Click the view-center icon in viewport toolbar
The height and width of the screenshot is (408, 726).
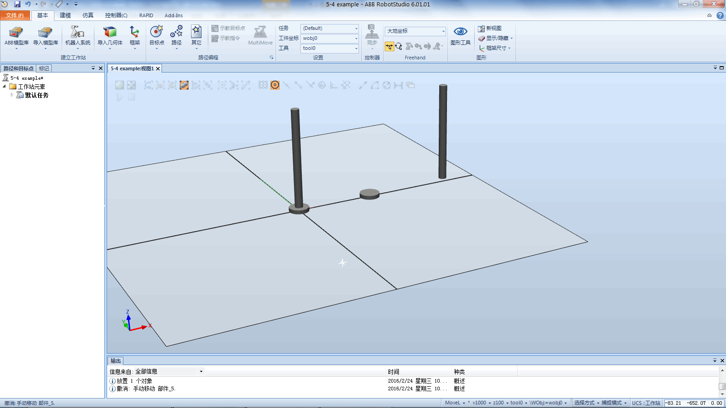pos(131,85)
